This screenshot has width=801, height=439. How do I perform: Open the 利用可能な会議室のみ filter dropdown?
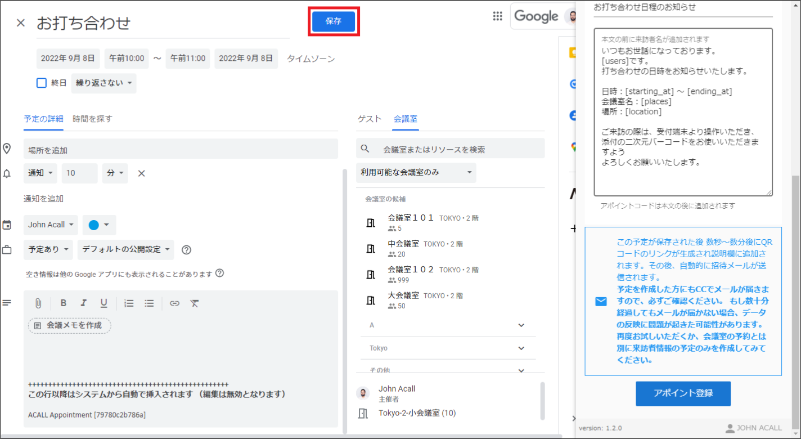[x=416, y=173]
